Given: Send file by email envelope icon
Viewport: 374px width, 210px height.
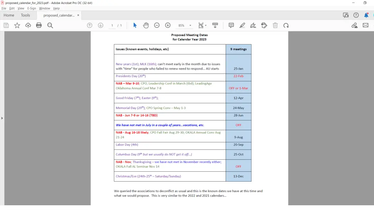Looking at the screenshot, I should [365, 25].
